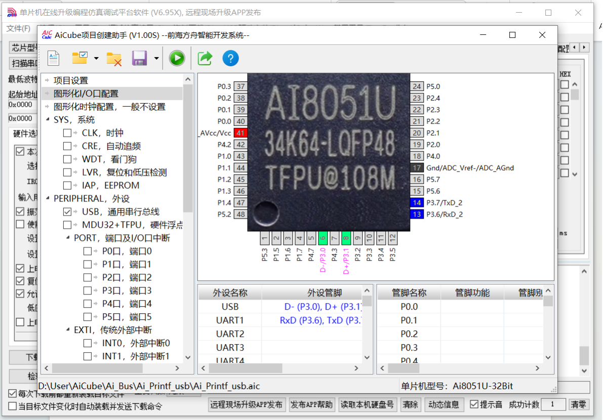Open project folder icon in AiCube toolbar
The image size is (603, 420).
coord(79,58)
